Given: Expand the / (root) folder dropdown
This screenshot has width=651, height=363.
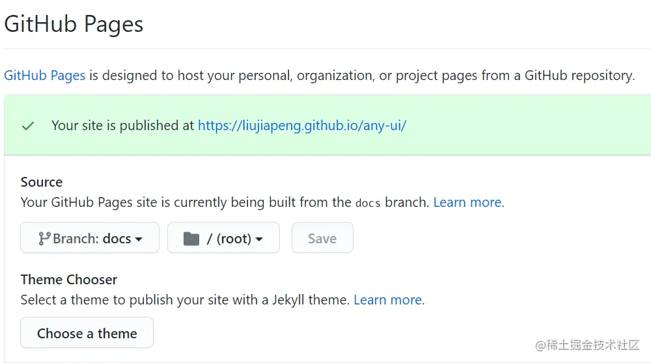Looking at the screenshot, I should click(223, 238).
